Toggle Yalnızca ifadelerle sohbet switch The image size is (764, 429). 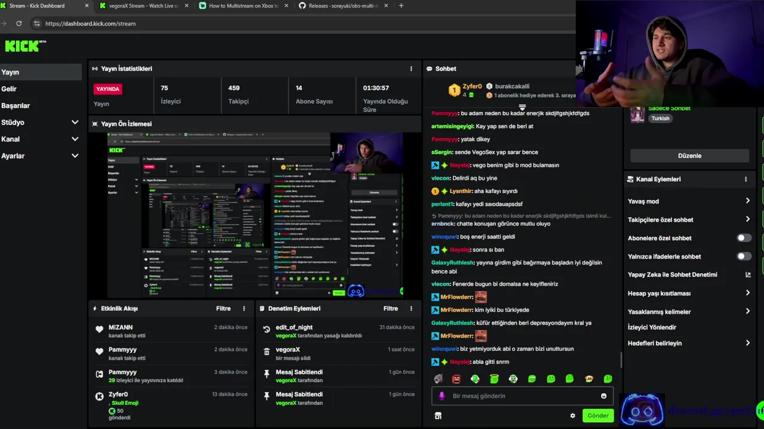[743, 256]
